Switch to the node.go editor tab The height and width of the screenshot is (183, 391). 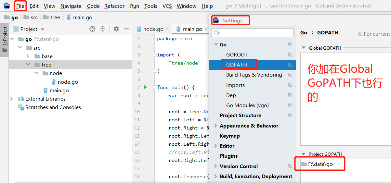(150, 29)
